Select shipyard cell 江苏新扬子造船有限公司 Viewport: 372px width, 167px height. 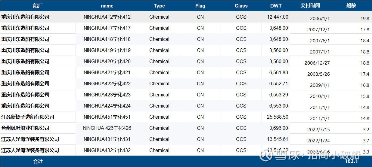[28, 117]
